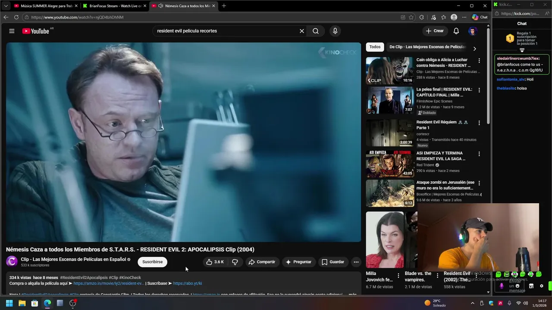This screenshot has width=552, height=310.
Task: Start voice search with the microphone icon
Action: tap(335, 31)
